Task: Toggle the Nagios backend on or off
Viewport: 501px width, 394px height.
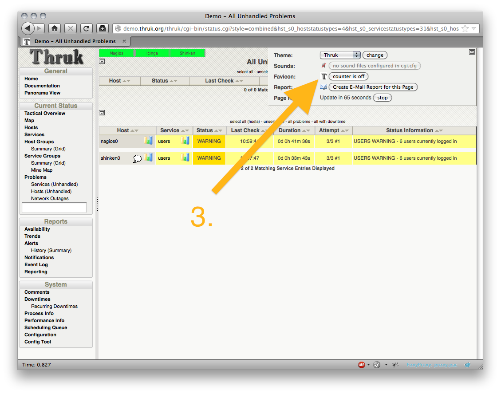Action: click(x=117, y=53)
